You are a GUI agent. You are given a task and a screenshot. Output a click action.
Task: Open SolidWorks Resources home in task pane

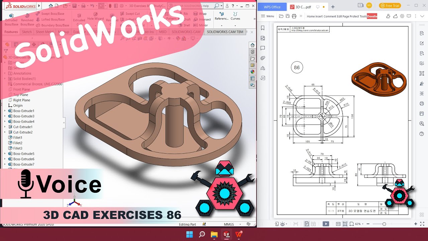252,45
